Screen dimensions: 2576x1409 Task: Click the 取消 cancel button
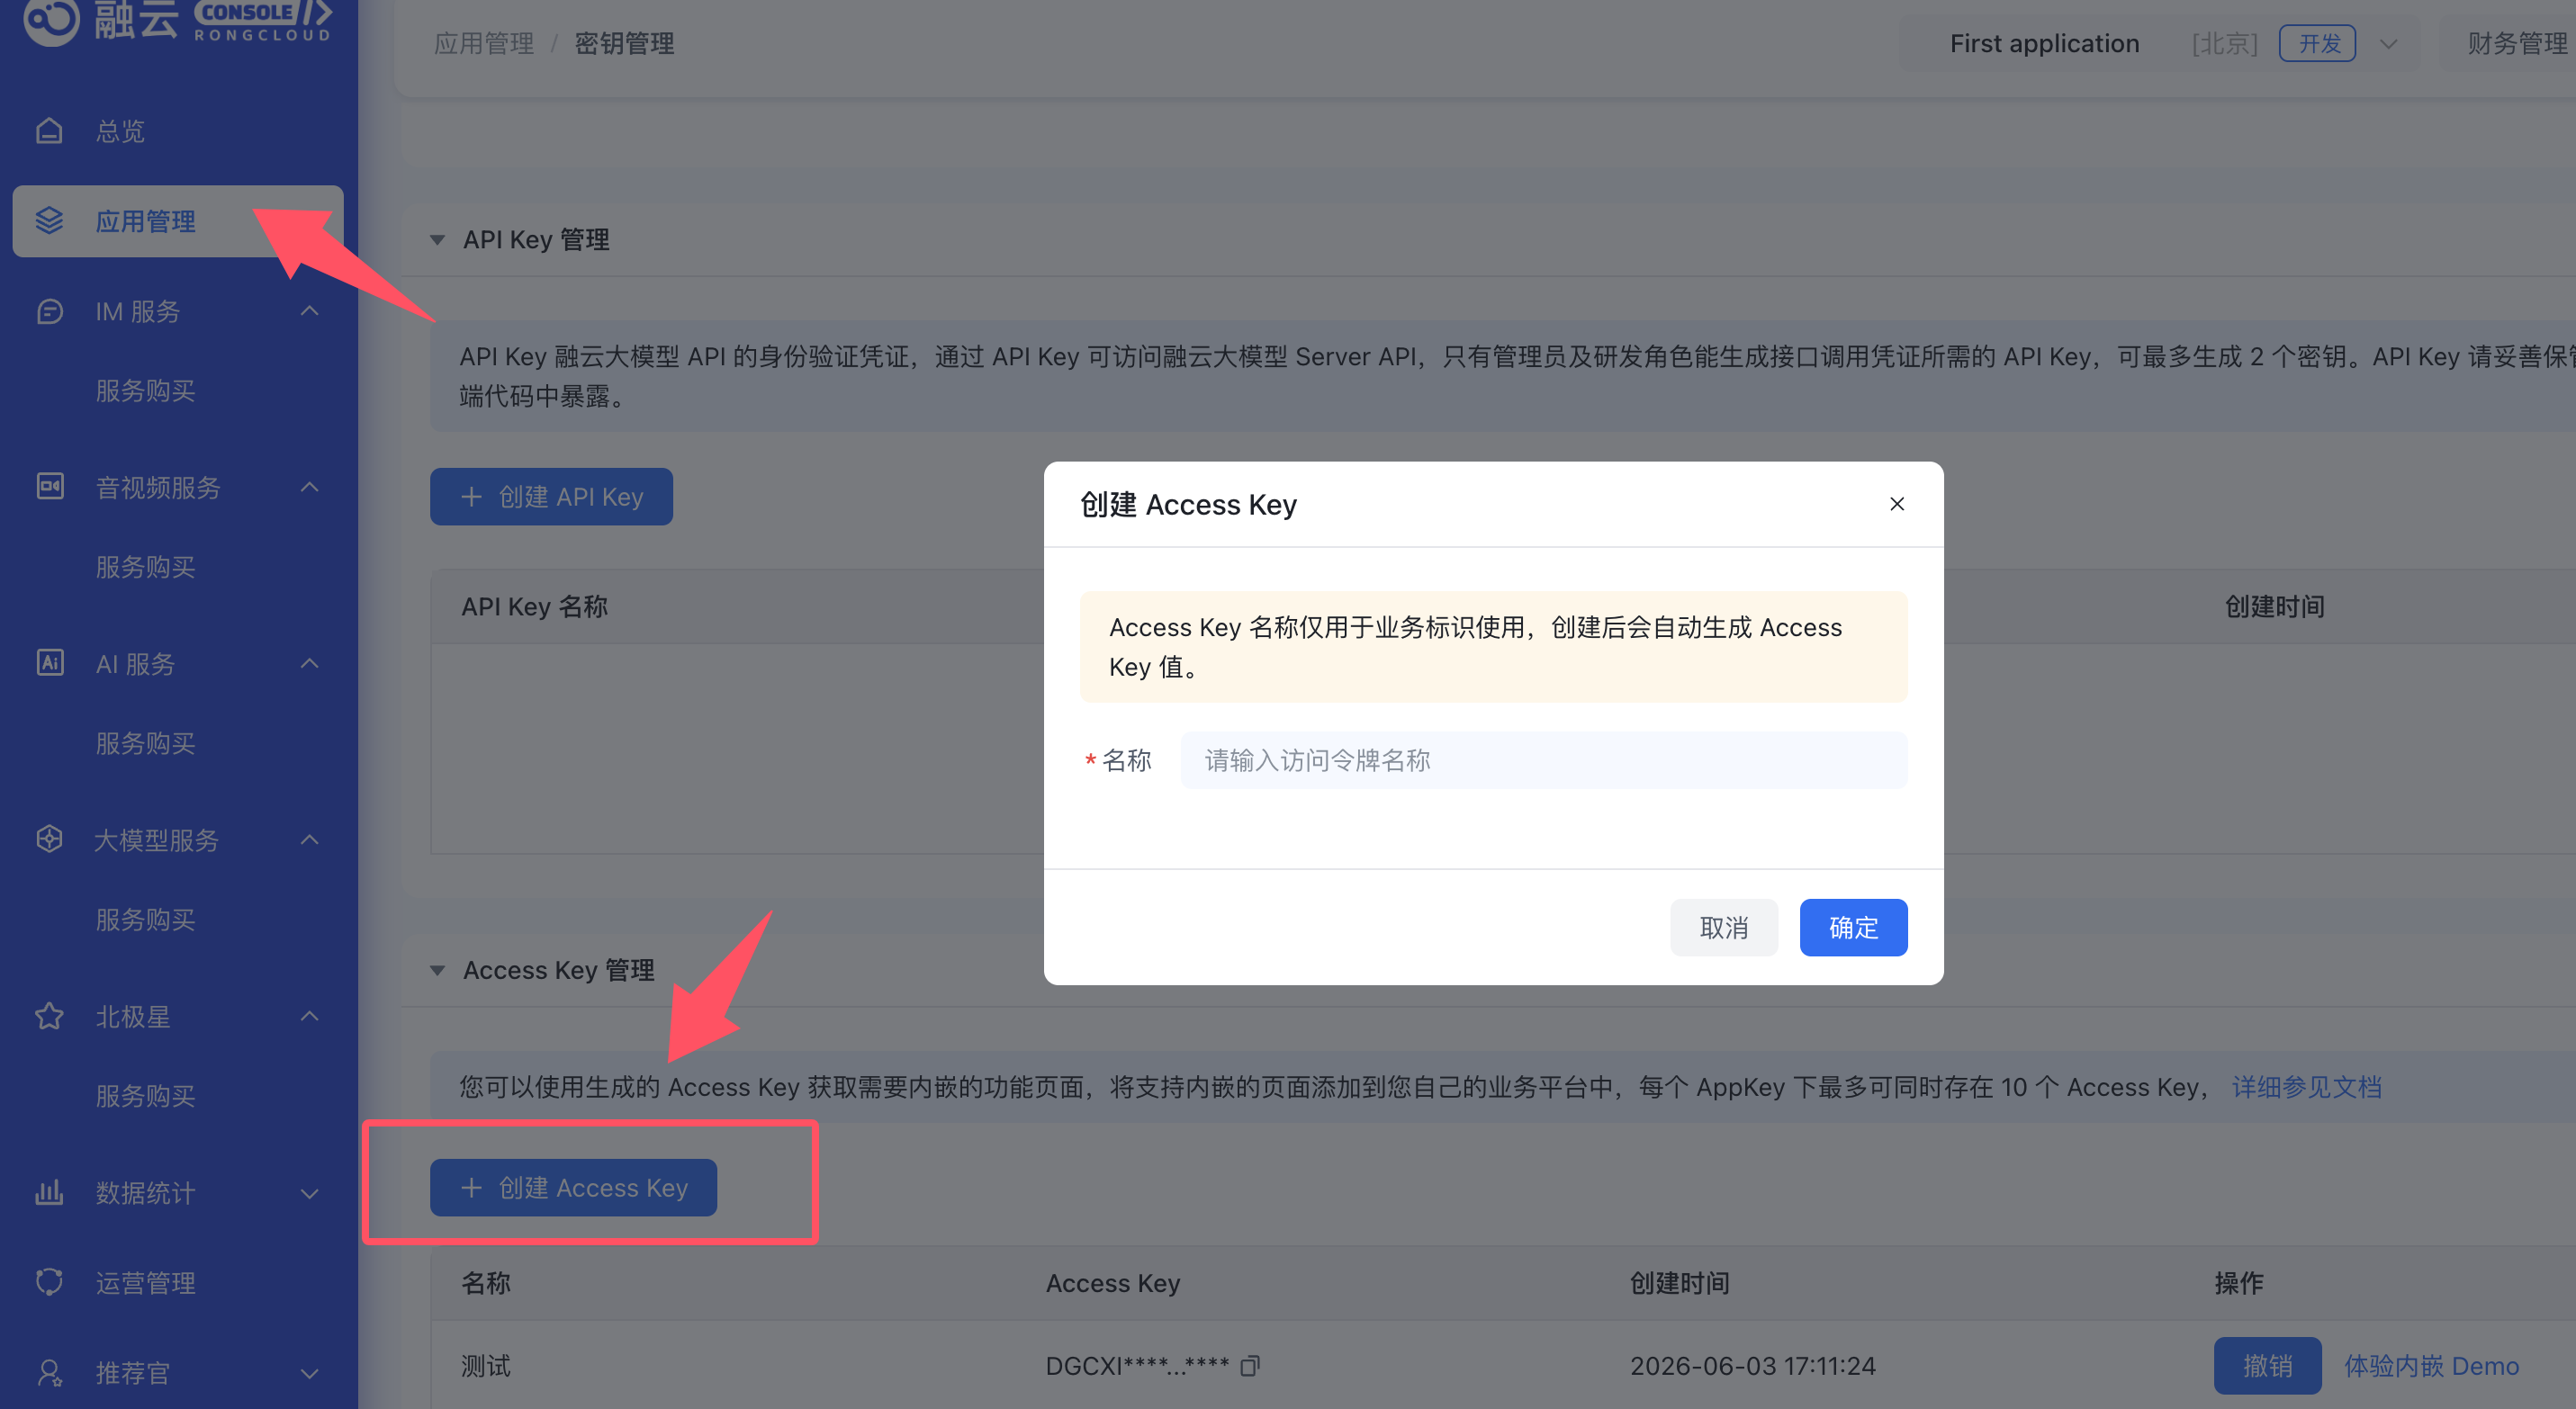[x=1723, y=928]
